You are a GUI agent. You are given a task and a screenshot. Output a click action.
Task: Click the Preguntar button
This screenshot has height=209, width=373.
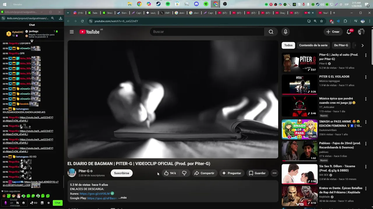click(x=231, y=173)
